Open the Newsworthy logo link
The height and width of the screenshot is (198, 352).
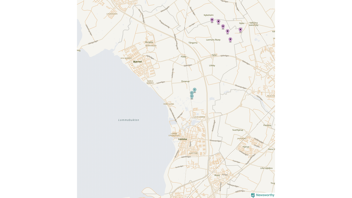[x=263, y=195]
